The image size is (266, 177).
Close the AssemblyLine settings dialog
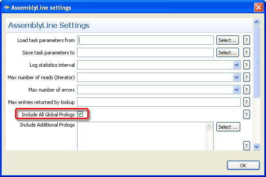coord(258,8)
